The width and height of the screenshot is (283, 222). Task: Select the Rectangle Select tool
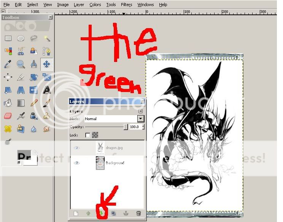pos(8,38)
